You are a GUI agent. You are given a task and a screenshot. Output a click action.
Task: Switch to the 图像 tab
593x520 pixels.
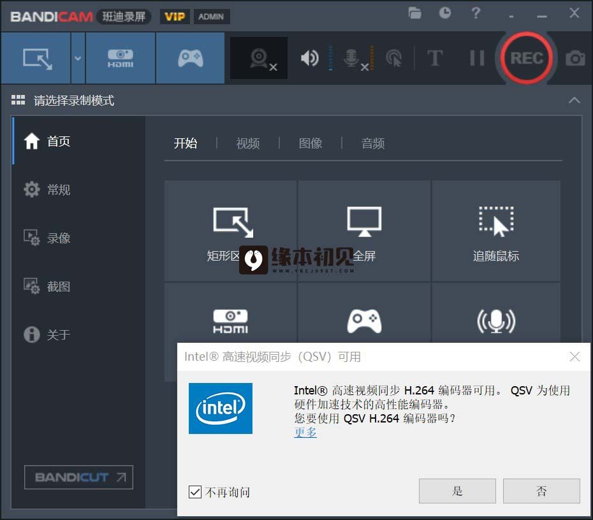pos(310,143)
